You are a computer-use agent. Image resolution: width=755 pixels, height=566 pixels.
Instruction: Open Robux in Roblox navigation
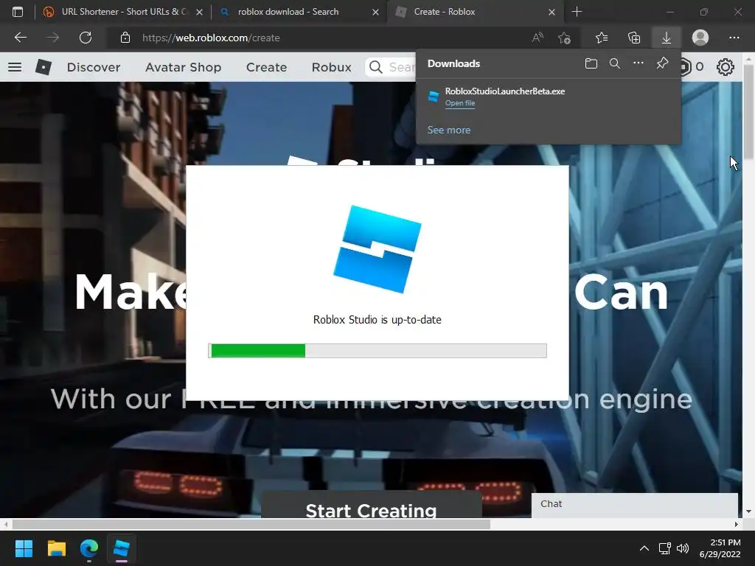pos(331,67)
